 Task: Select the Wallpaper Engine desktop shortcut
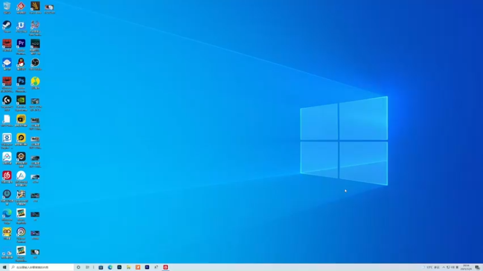click(7, 141)
